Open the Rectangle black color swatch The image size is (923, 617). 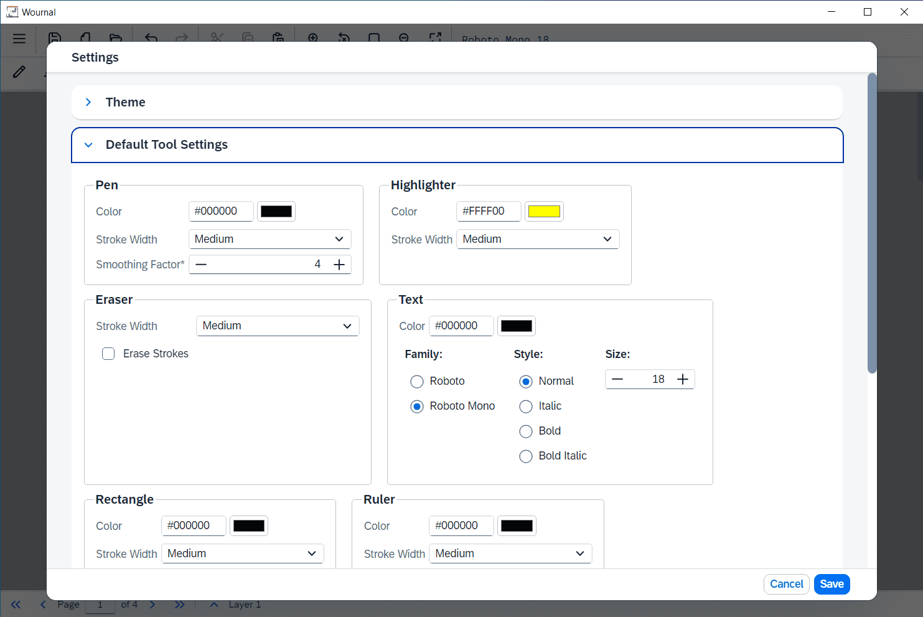pos(249,525)
